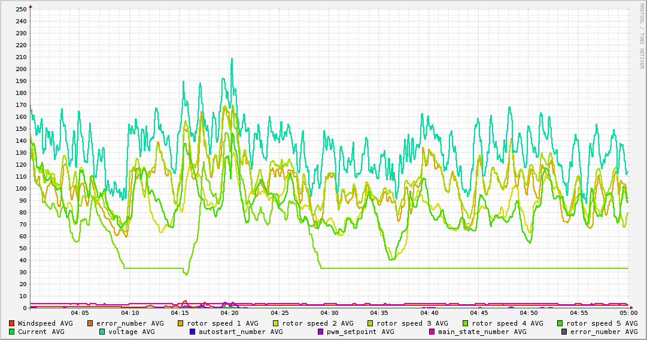Click the rotor speed 4 AVG legend label

point(508,323)
